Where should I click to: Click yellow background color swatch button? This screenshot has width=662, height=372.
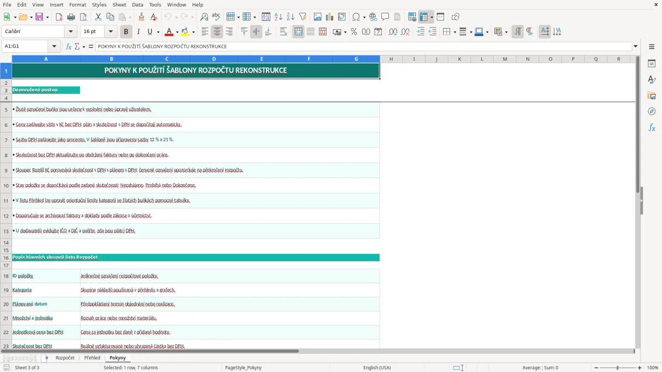point(185,32)
